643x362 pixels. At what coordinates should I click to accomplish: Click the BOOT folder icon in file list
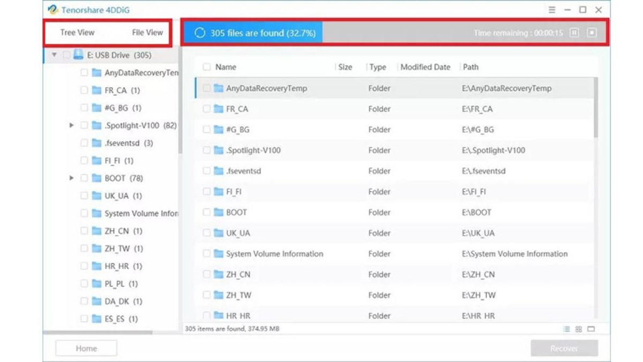pyautogui.click(x=218, y=212)
